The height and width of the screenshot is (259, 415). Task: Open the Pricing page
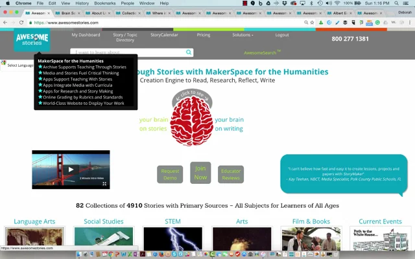point(203,35)
